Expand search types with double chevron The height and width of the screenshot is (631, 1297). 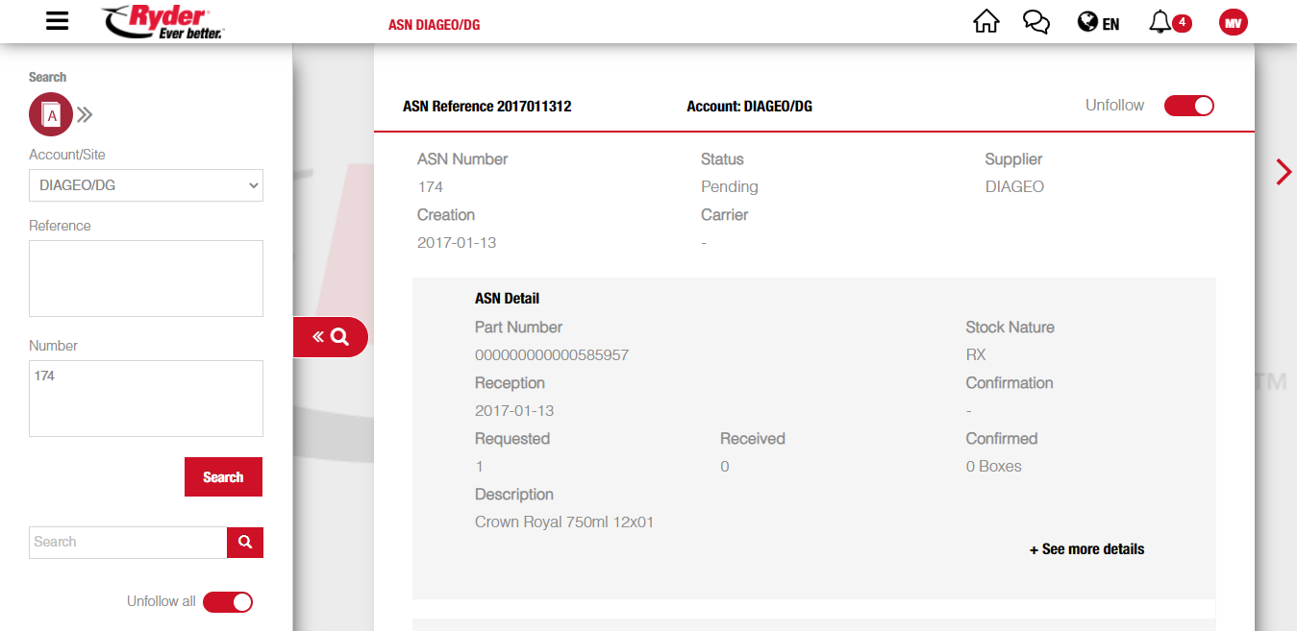[x=86, y=115]
